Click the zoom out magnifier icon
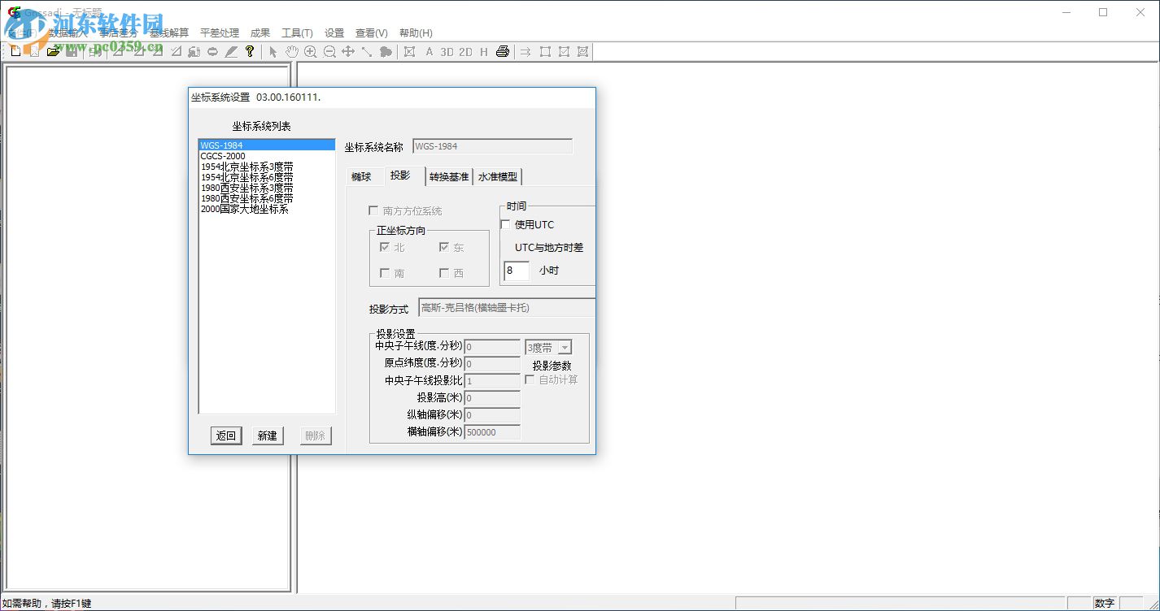 329,51
